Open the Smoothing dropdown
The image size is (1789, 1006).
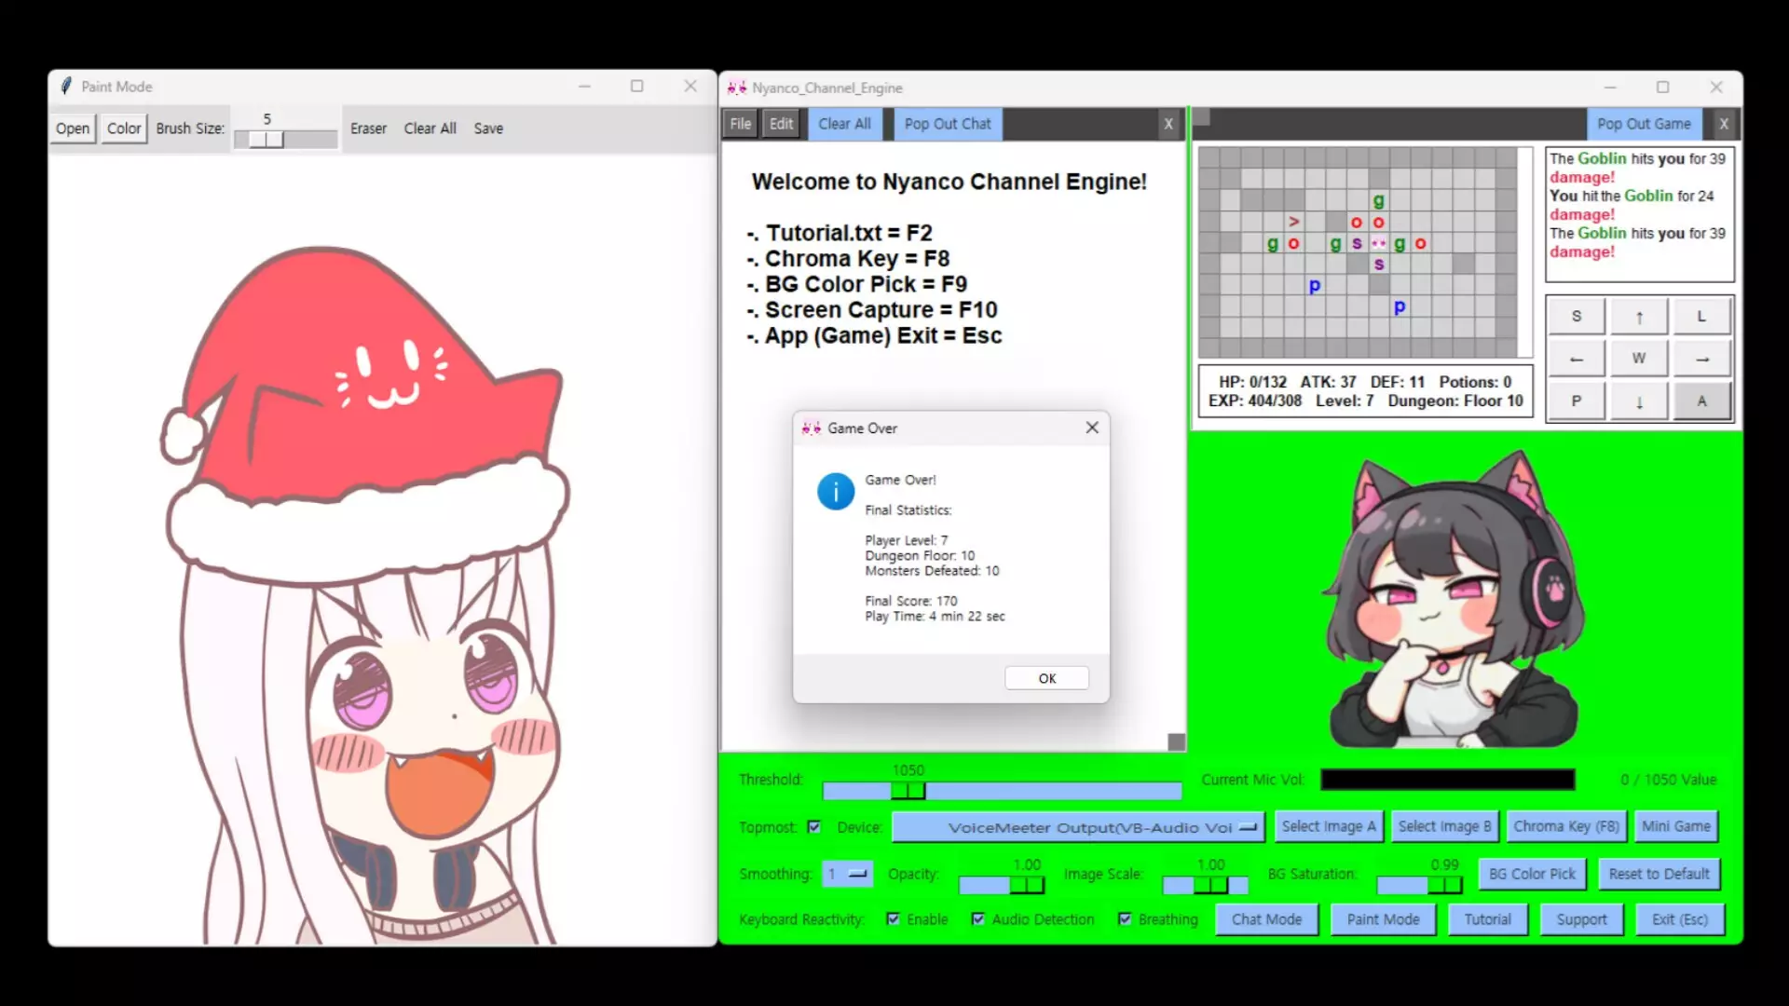coord(846,874)
